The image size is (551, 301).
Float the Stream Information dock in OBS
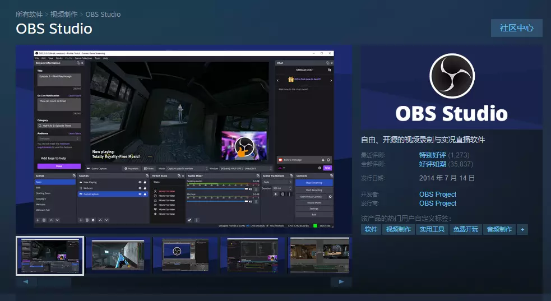78,63
